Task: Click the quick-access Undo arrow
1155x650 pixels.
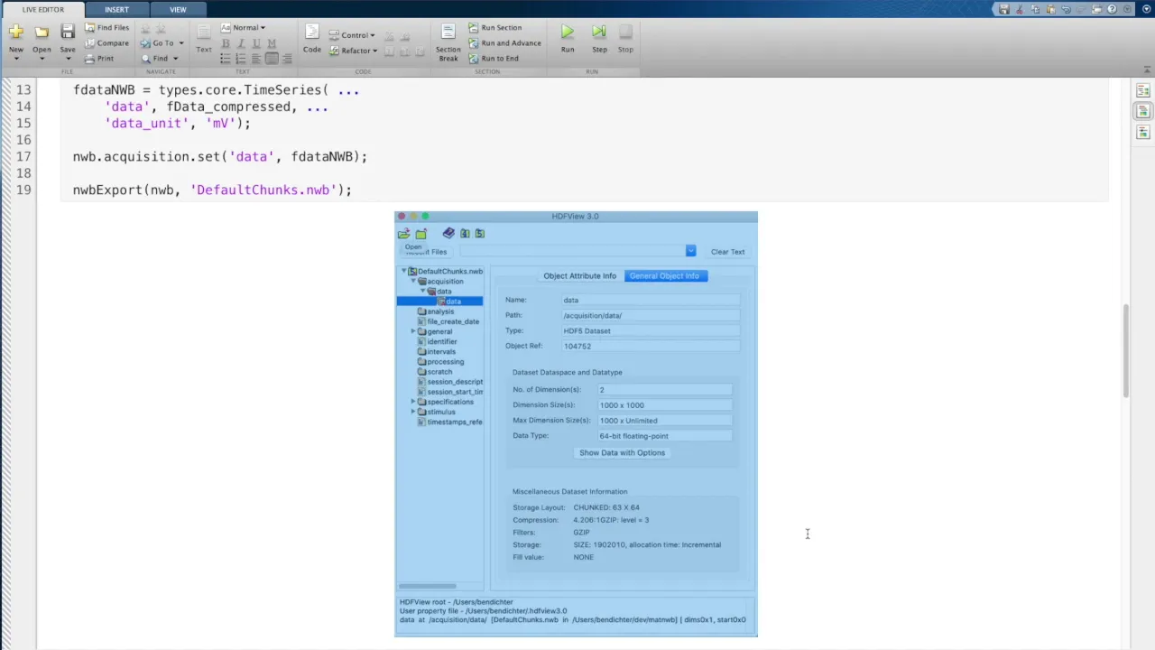Action: click(x=1066, y=9)
